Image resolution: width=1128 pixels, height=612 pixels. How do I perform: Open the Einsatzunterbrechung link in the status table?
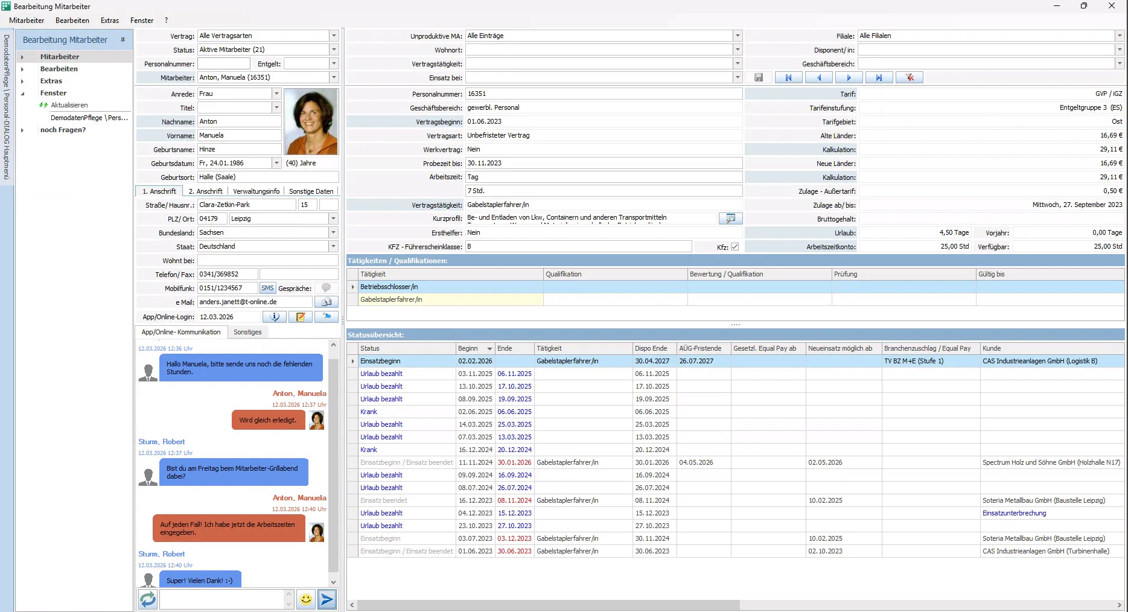click(1015, 513)
